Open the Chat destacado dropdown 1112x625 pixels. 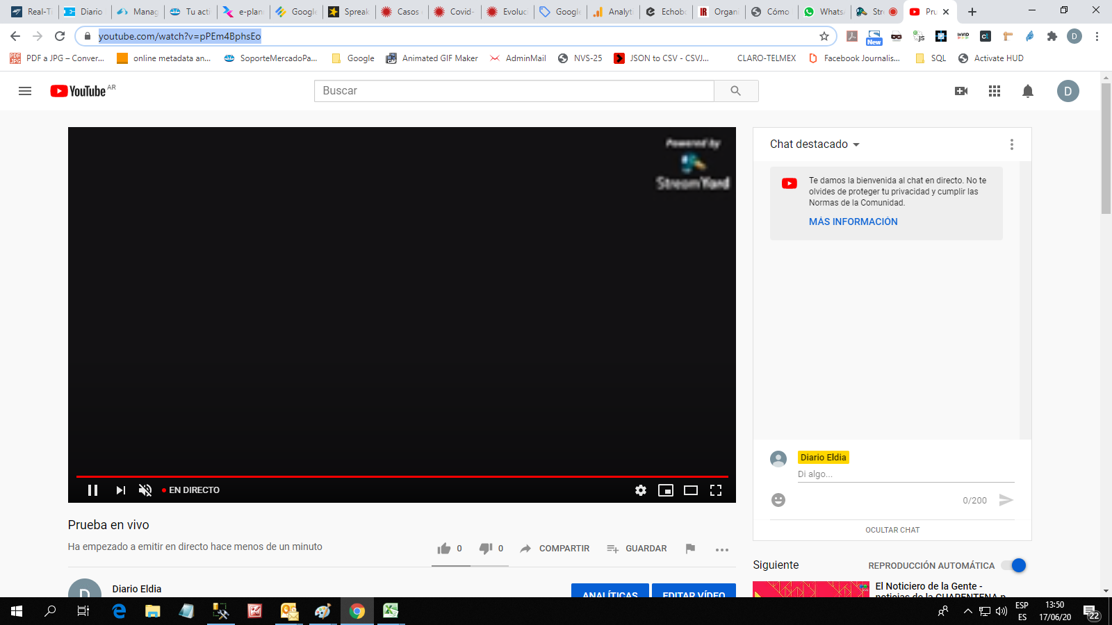tap(815, 144)
